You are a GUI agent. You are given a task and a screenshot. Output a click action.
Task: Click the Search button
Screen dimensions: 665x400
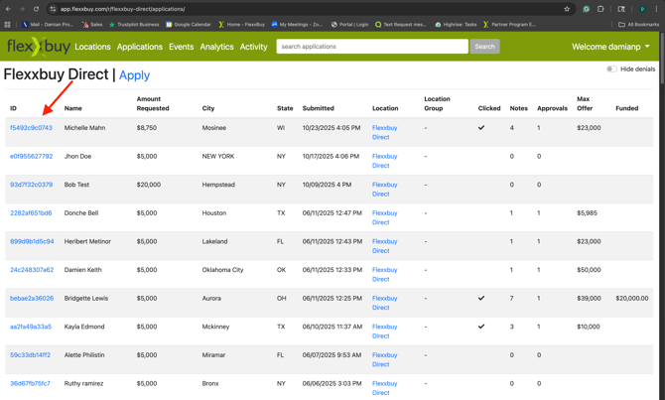click(484, 47)
